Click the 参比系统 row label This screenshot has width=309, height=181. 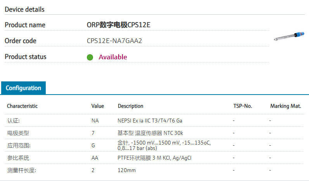(18, 158)
